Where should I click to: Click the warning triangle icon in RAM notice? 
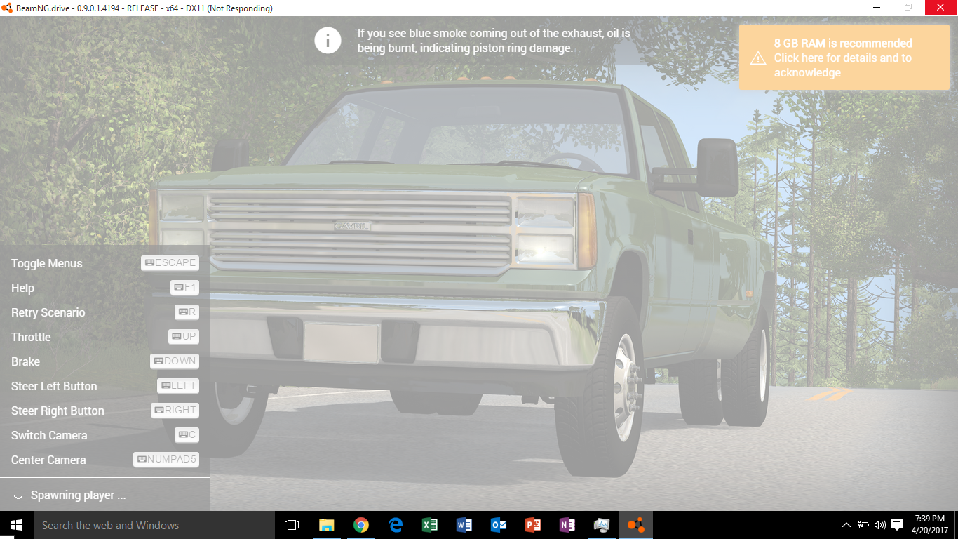click(758, 58)
